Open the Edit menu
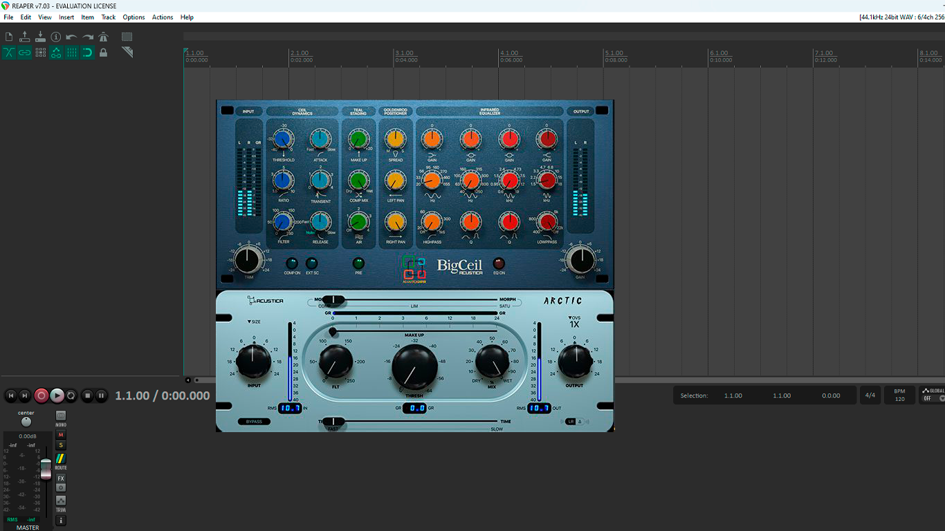 pyautogui.click(x=26, y=17)
